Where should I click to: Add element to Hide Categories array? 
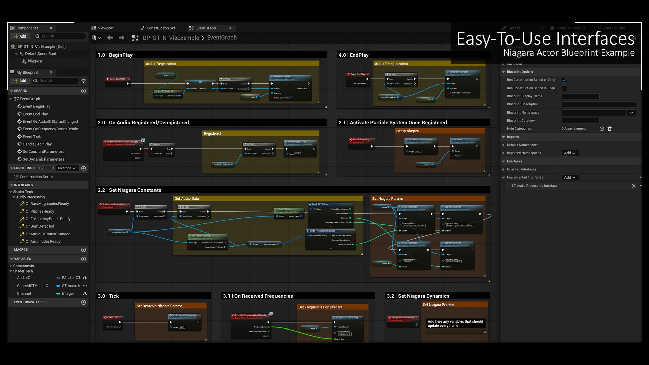click(602, 129)
